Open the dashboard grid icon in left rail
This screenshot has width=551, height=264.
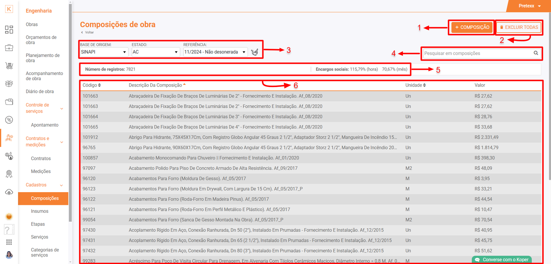point(9,30)
